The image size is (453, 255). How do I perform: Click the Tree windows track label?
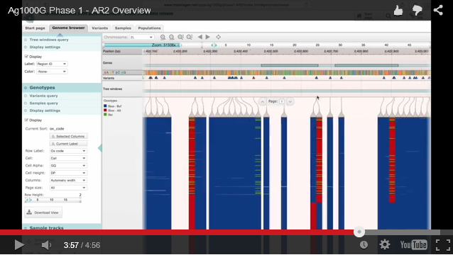click(112, 89)
